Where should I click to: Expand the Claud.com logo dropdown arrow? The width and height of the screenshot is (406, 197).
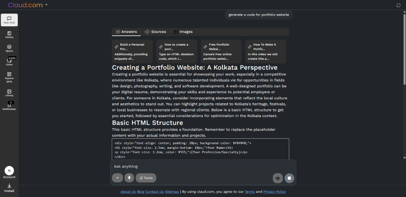(x=46, y=5)
